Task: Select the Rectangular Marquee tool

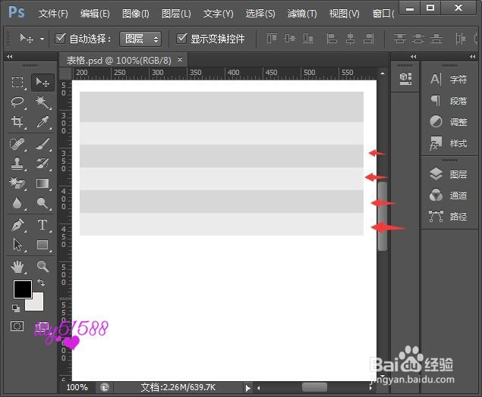Action: coord(17,83)
